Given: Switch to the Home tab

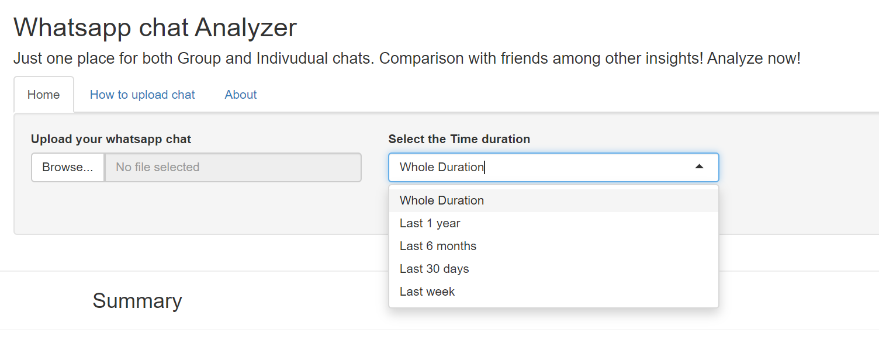Looking at the screenshot, I should [x=44, y=95].
